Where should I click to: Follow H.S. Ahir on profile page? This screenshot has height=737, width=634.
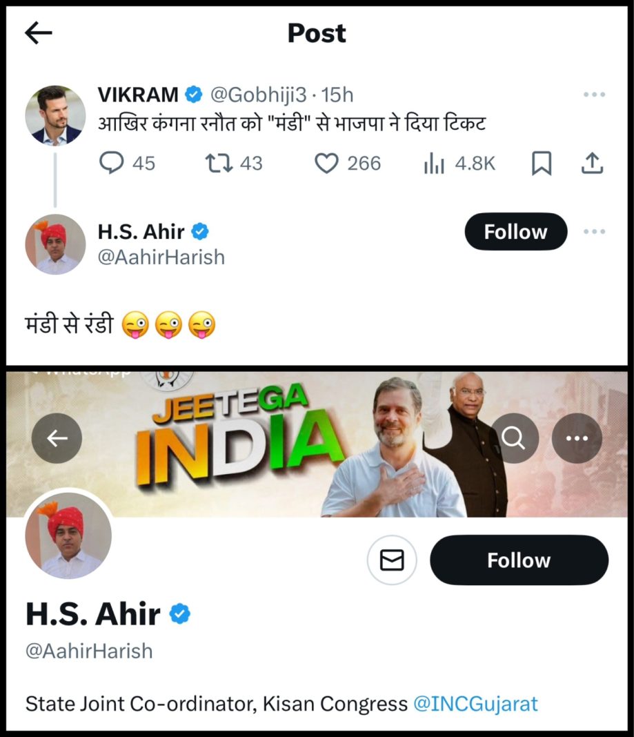pos(519,560)
